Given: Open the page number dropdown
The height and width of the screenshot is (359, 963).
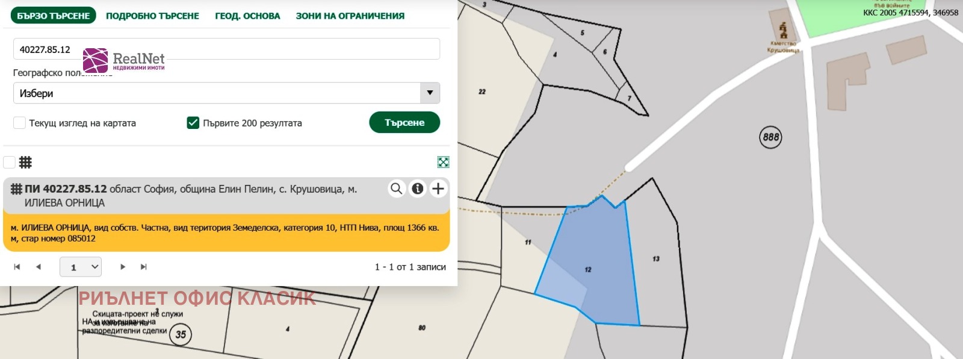Looking at the screenshot, I should click(81, 267).
